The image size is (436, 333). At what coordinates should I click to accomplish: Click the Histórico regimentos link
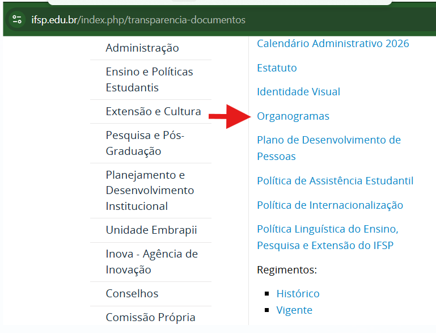pos(298,294)
